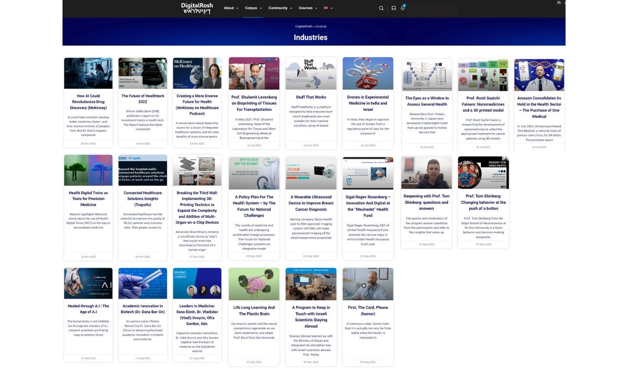Open Prof. Ronit Saatchi Fainero Nanomedicines title
This screenshot has height=391, width=625.
(x=483, y=104)
